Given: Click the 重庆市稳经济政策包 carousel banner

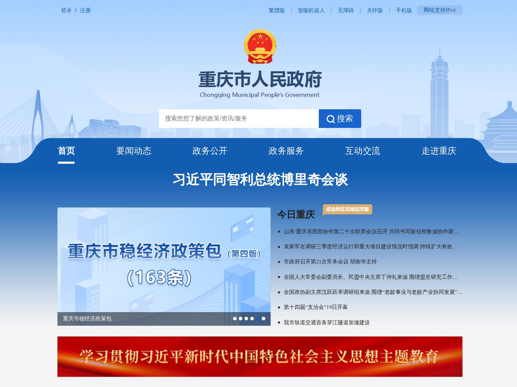Looking at the screenshot, I should pyautogui.click(x=164, y=267).
